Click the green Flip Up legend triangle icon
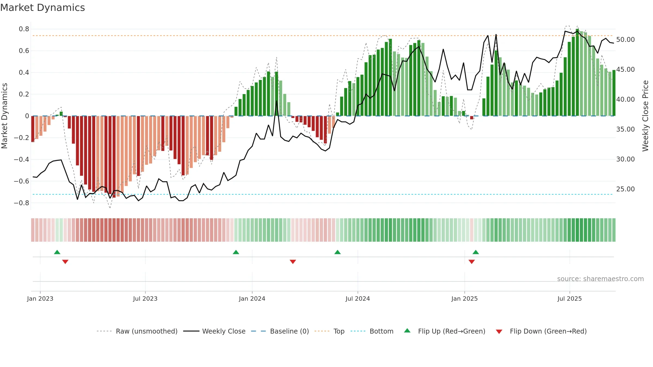Viewport: 653px width, 367px height. 407,331
